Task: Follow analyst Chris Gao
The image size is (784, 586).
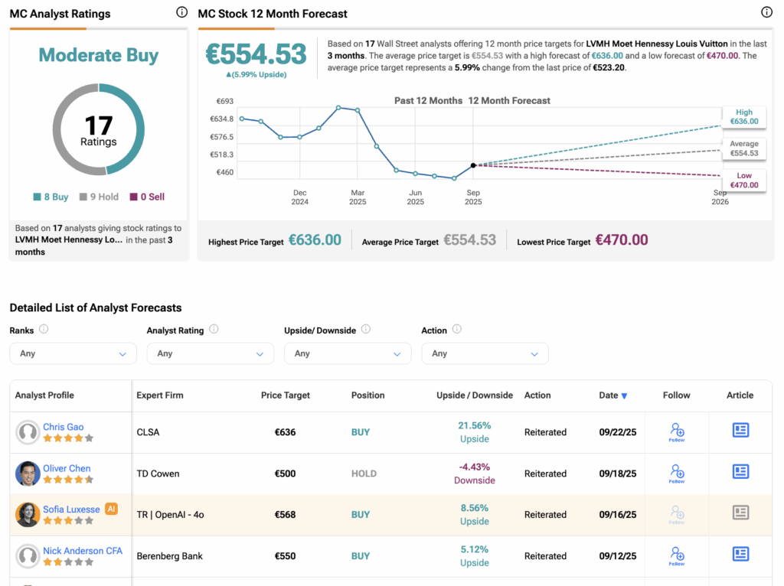Action: [677, 432]
